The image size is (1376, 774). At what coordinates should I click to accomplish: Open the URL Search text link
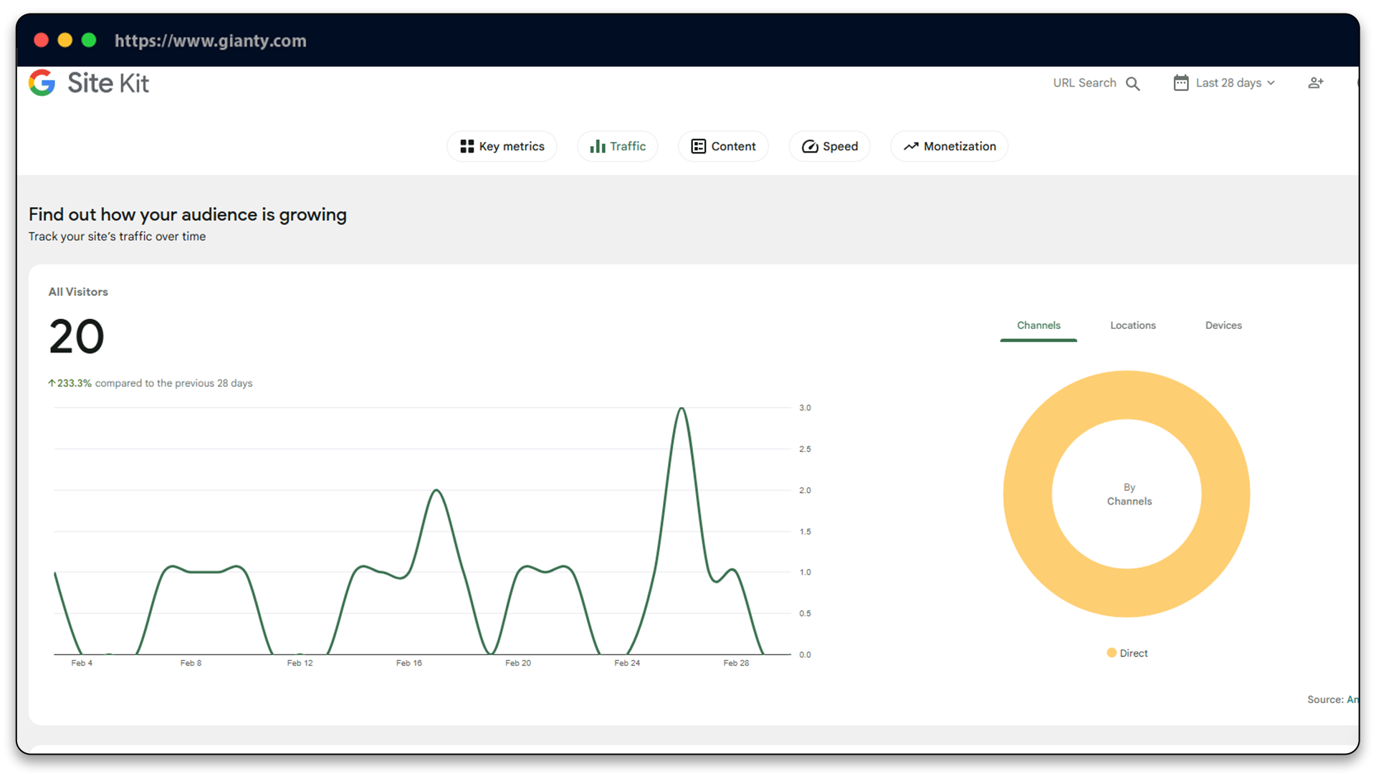click(x=1084, y=83)
